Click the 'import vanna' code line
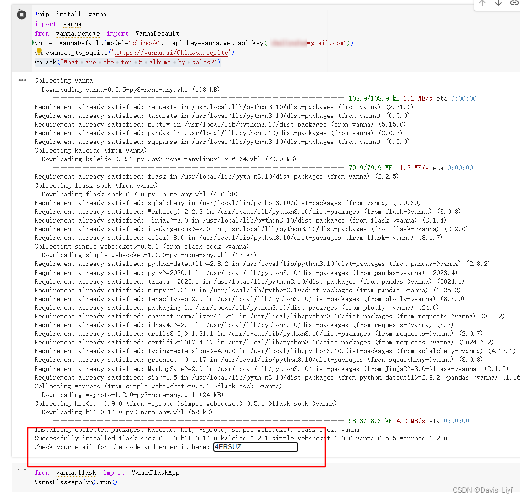 (x=58, y=24)
